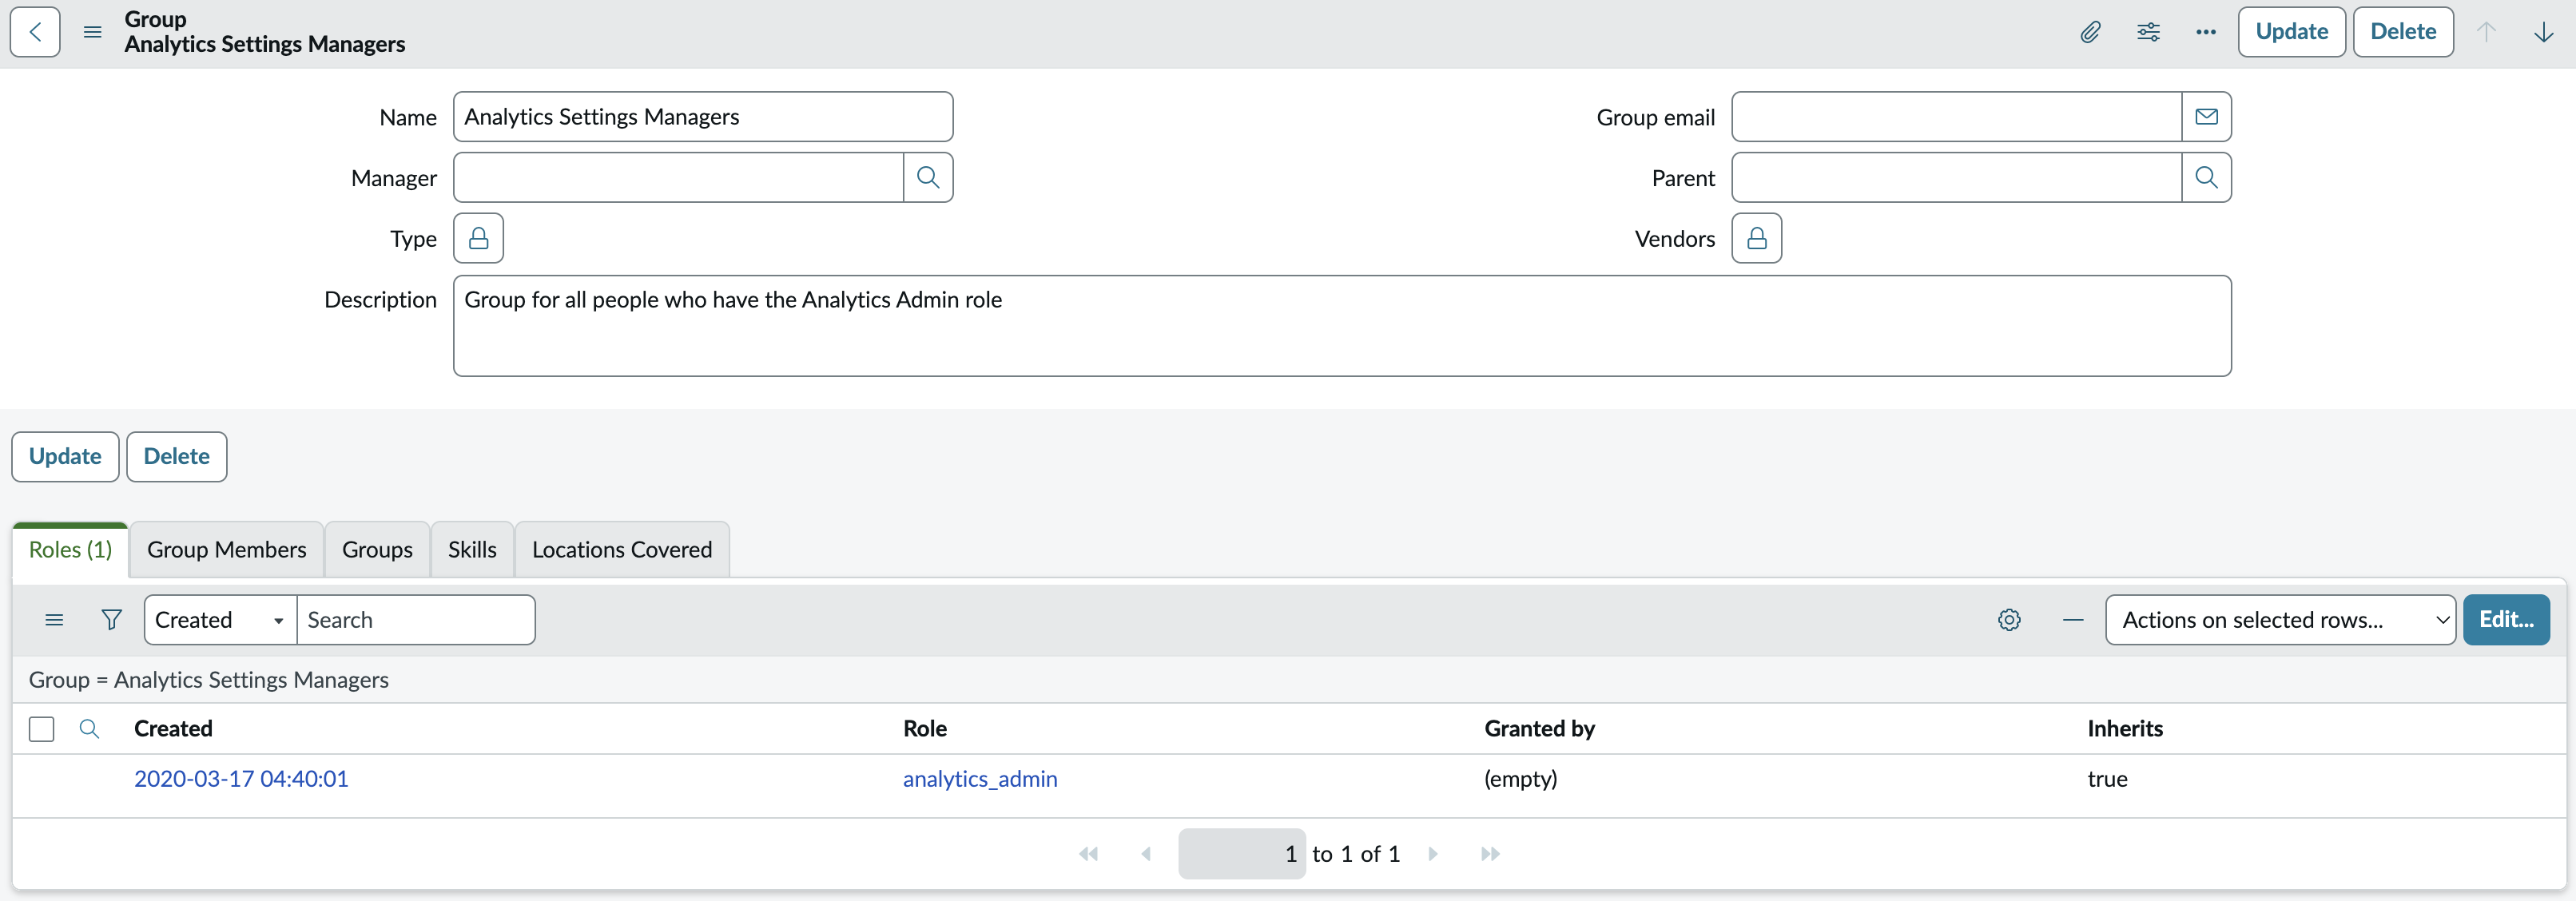Open the analytics_admin role link

[x=980, y=779]
